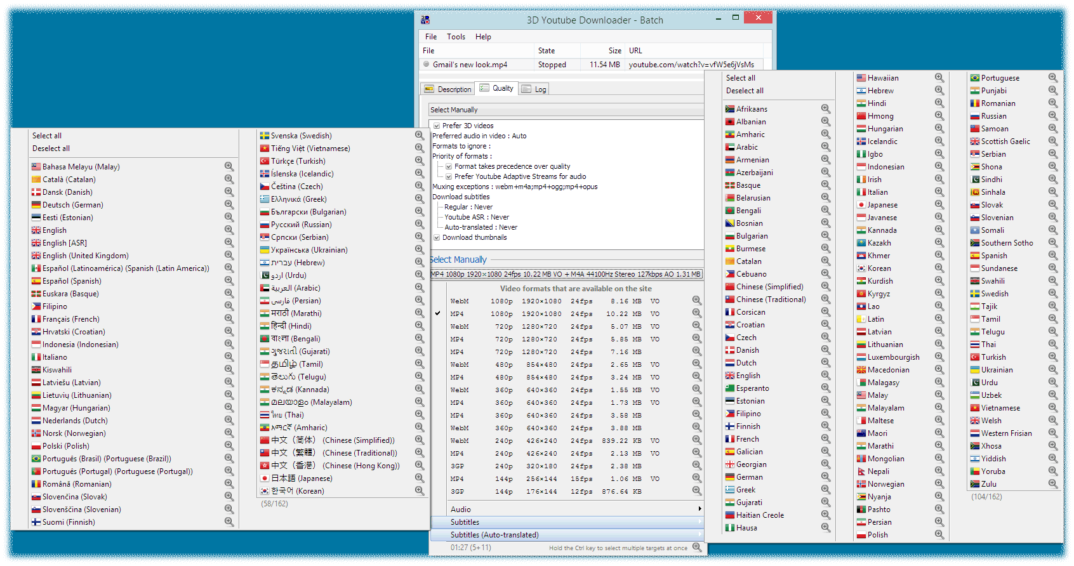This screenshot has height=566, width=1074.
Task: Select the Gmail's new look.mp4 row
Action: pos(591,65)
